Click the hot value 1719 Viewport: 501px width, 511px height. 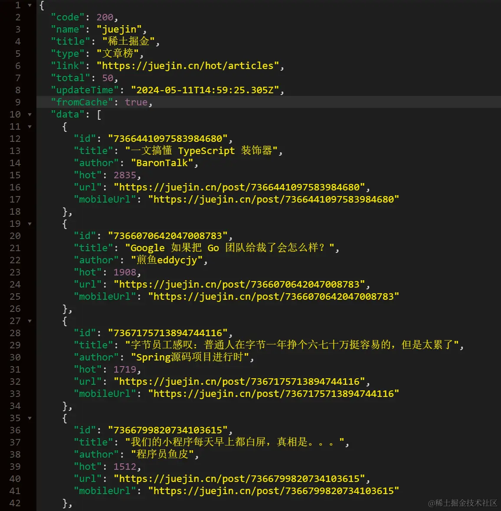pos(125,370)
